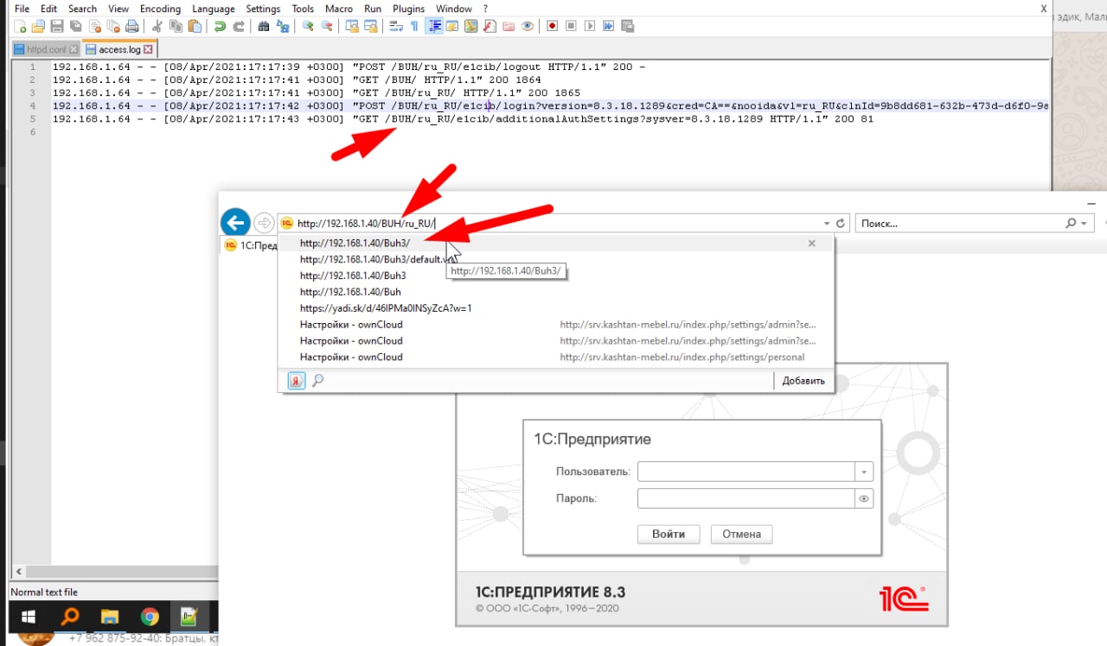This screenshot has height=646, width=1107.
Task: Click the search magnifier icon in browser
Action: 1072,223
